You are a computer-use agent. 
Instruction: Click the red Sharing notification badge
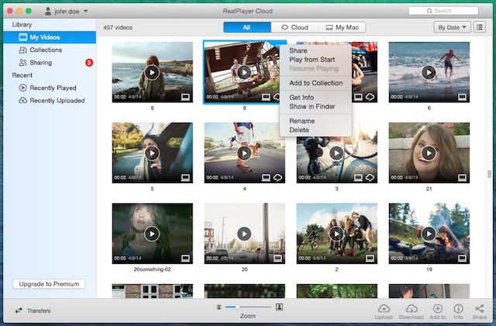89,62
